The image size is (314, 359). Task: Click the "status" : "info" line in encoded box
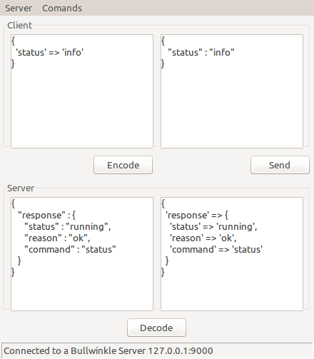pos(201,52)
